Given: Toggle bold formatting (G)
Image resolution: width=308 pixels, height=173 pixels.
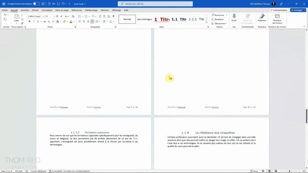Looking at the screenshot, I should tap(29, 21).
